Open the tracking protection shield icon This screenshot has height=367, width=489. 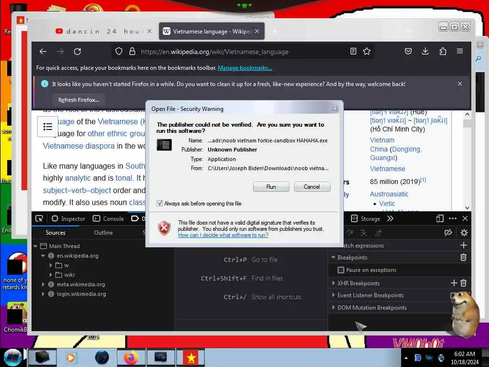click(119, 52)
